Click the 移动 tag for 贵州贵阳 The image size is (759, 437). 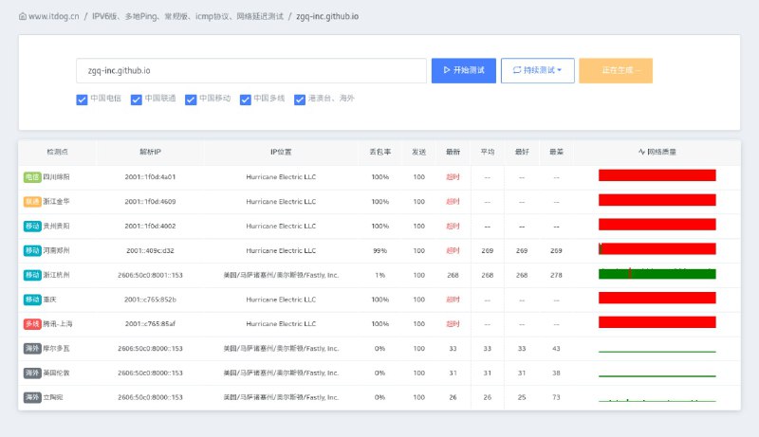point(32,226)
